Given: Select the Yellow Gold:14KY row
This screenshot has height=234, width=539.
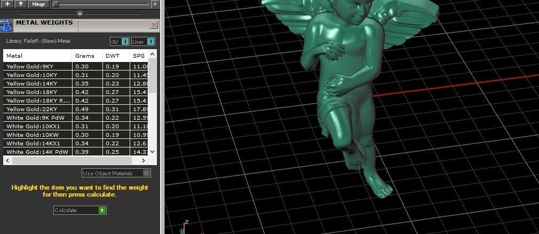Looking at the screenshot, I should pos(76,84).
